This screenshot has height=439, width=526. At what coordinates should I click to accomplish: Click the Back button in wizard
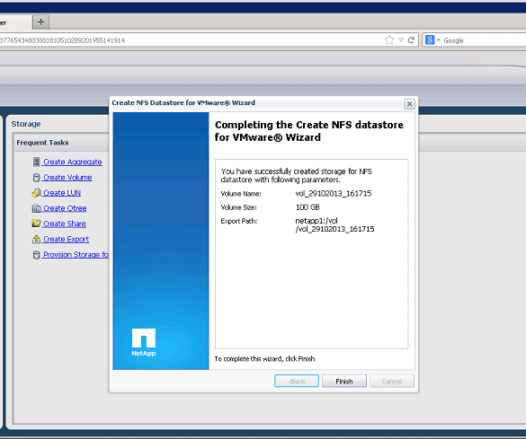(297, 381)
